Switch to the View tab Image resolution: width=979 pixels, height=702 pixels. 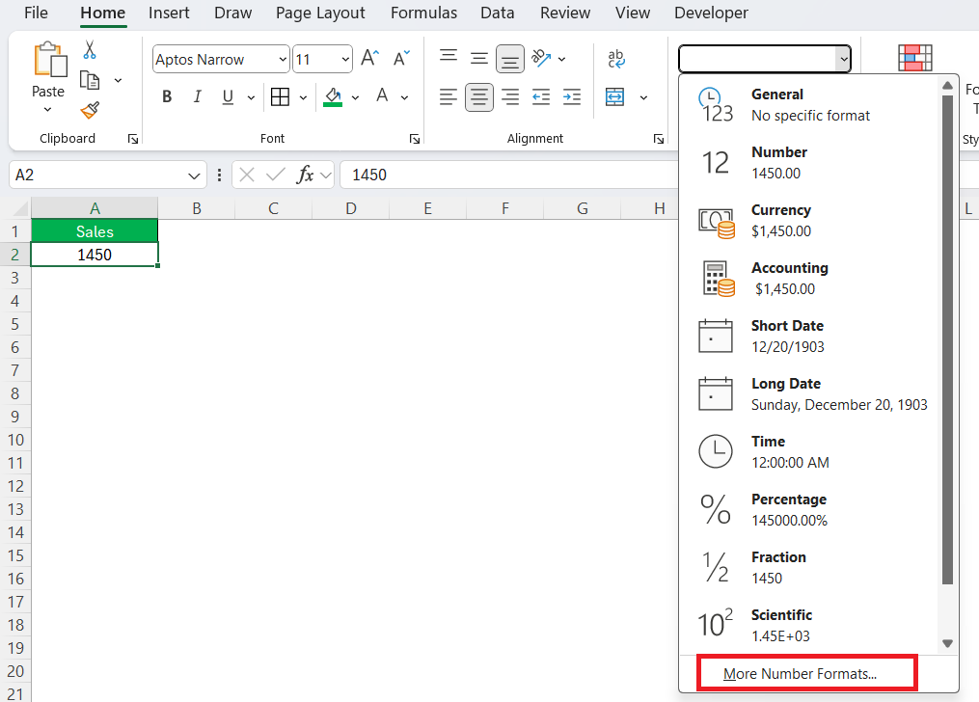(x=633, y=13)
